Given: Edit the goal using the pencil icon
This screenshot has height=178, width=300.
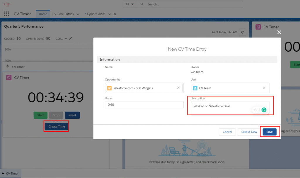Looking at the screenshot, I should 70,38.
